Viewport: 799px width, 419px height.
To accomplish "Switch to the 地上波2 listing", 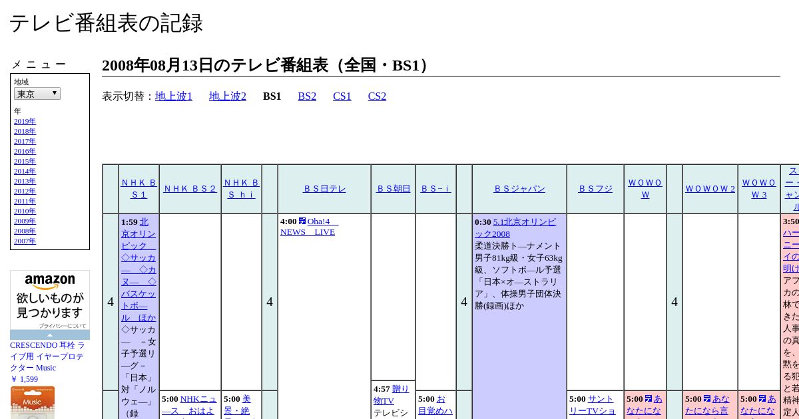I will [x=228, y=96].
